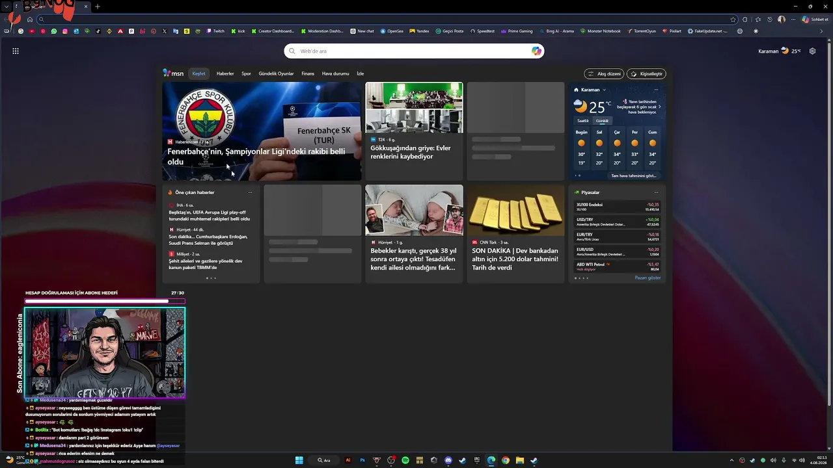Open the Moderation Dashboard bookmark
This screenshot has height=468, width=833.
click(322, 31)
